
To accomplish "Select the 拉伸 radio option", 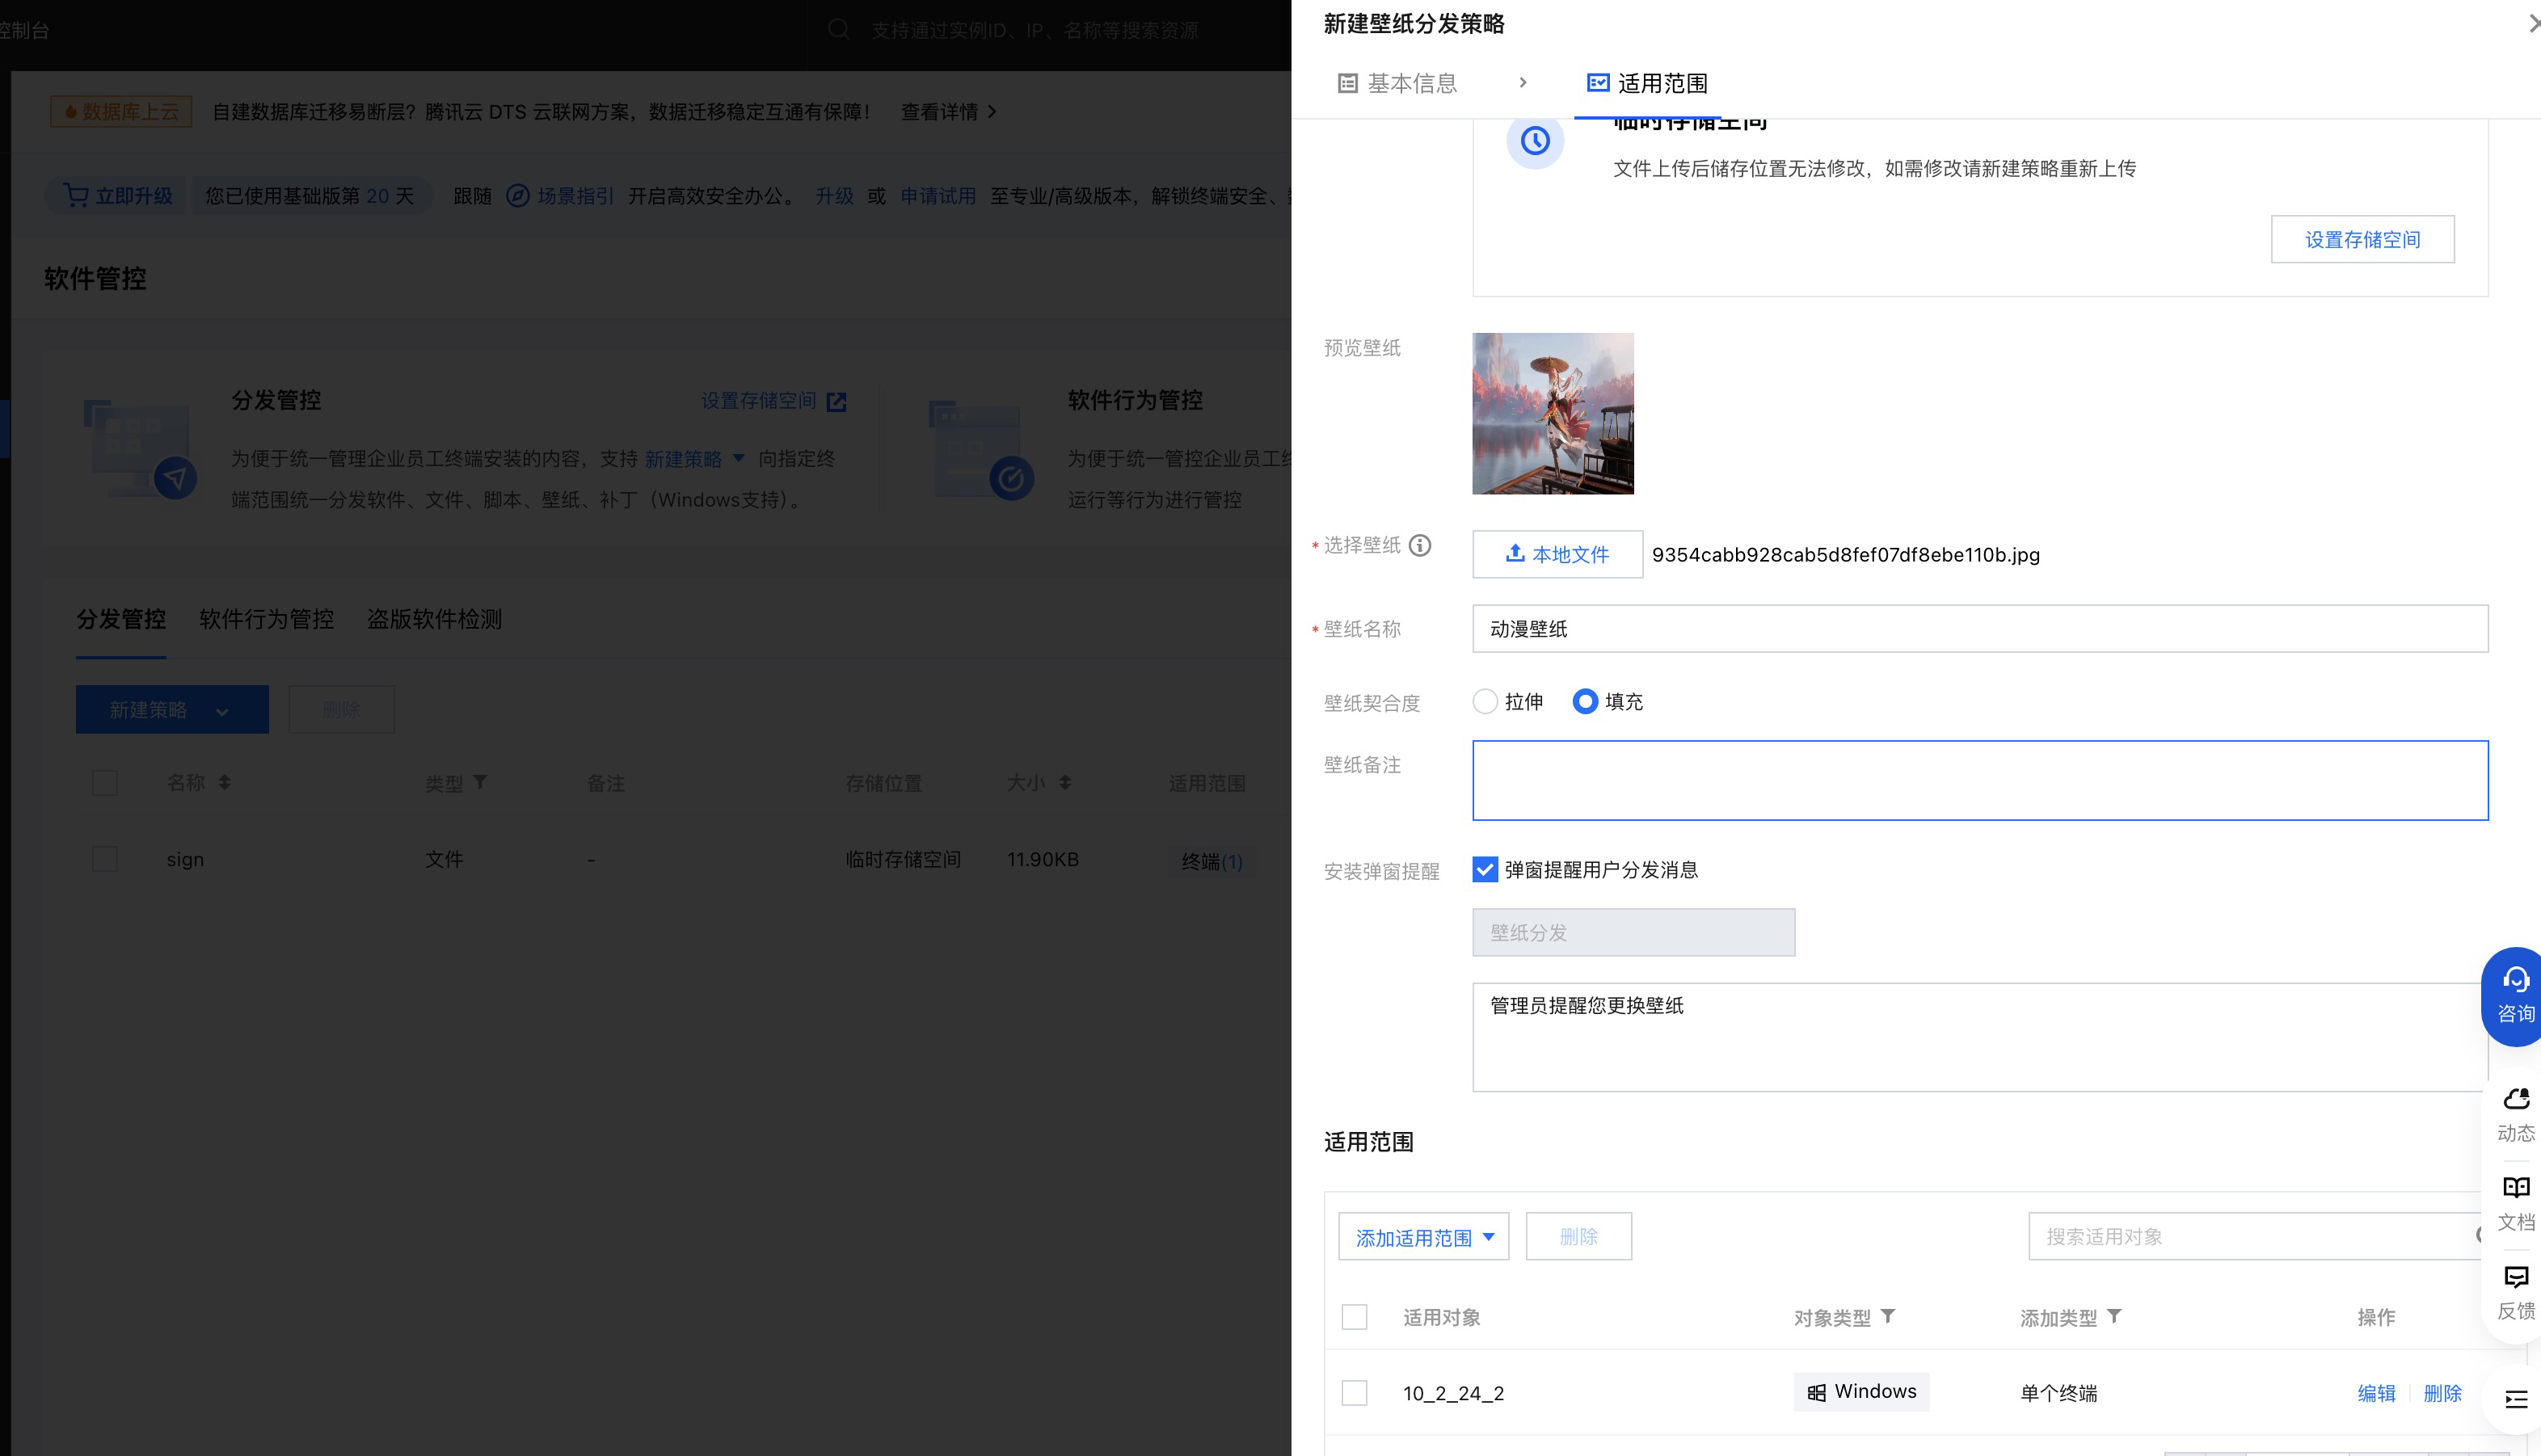I will (x=1485, y=702).
